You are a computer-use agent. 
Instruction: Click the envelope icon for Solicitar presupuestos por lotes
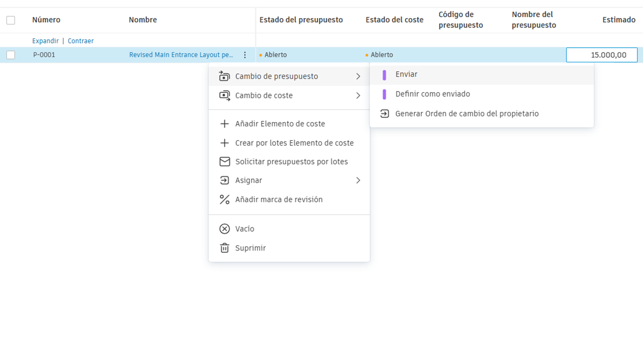[224, 161]
